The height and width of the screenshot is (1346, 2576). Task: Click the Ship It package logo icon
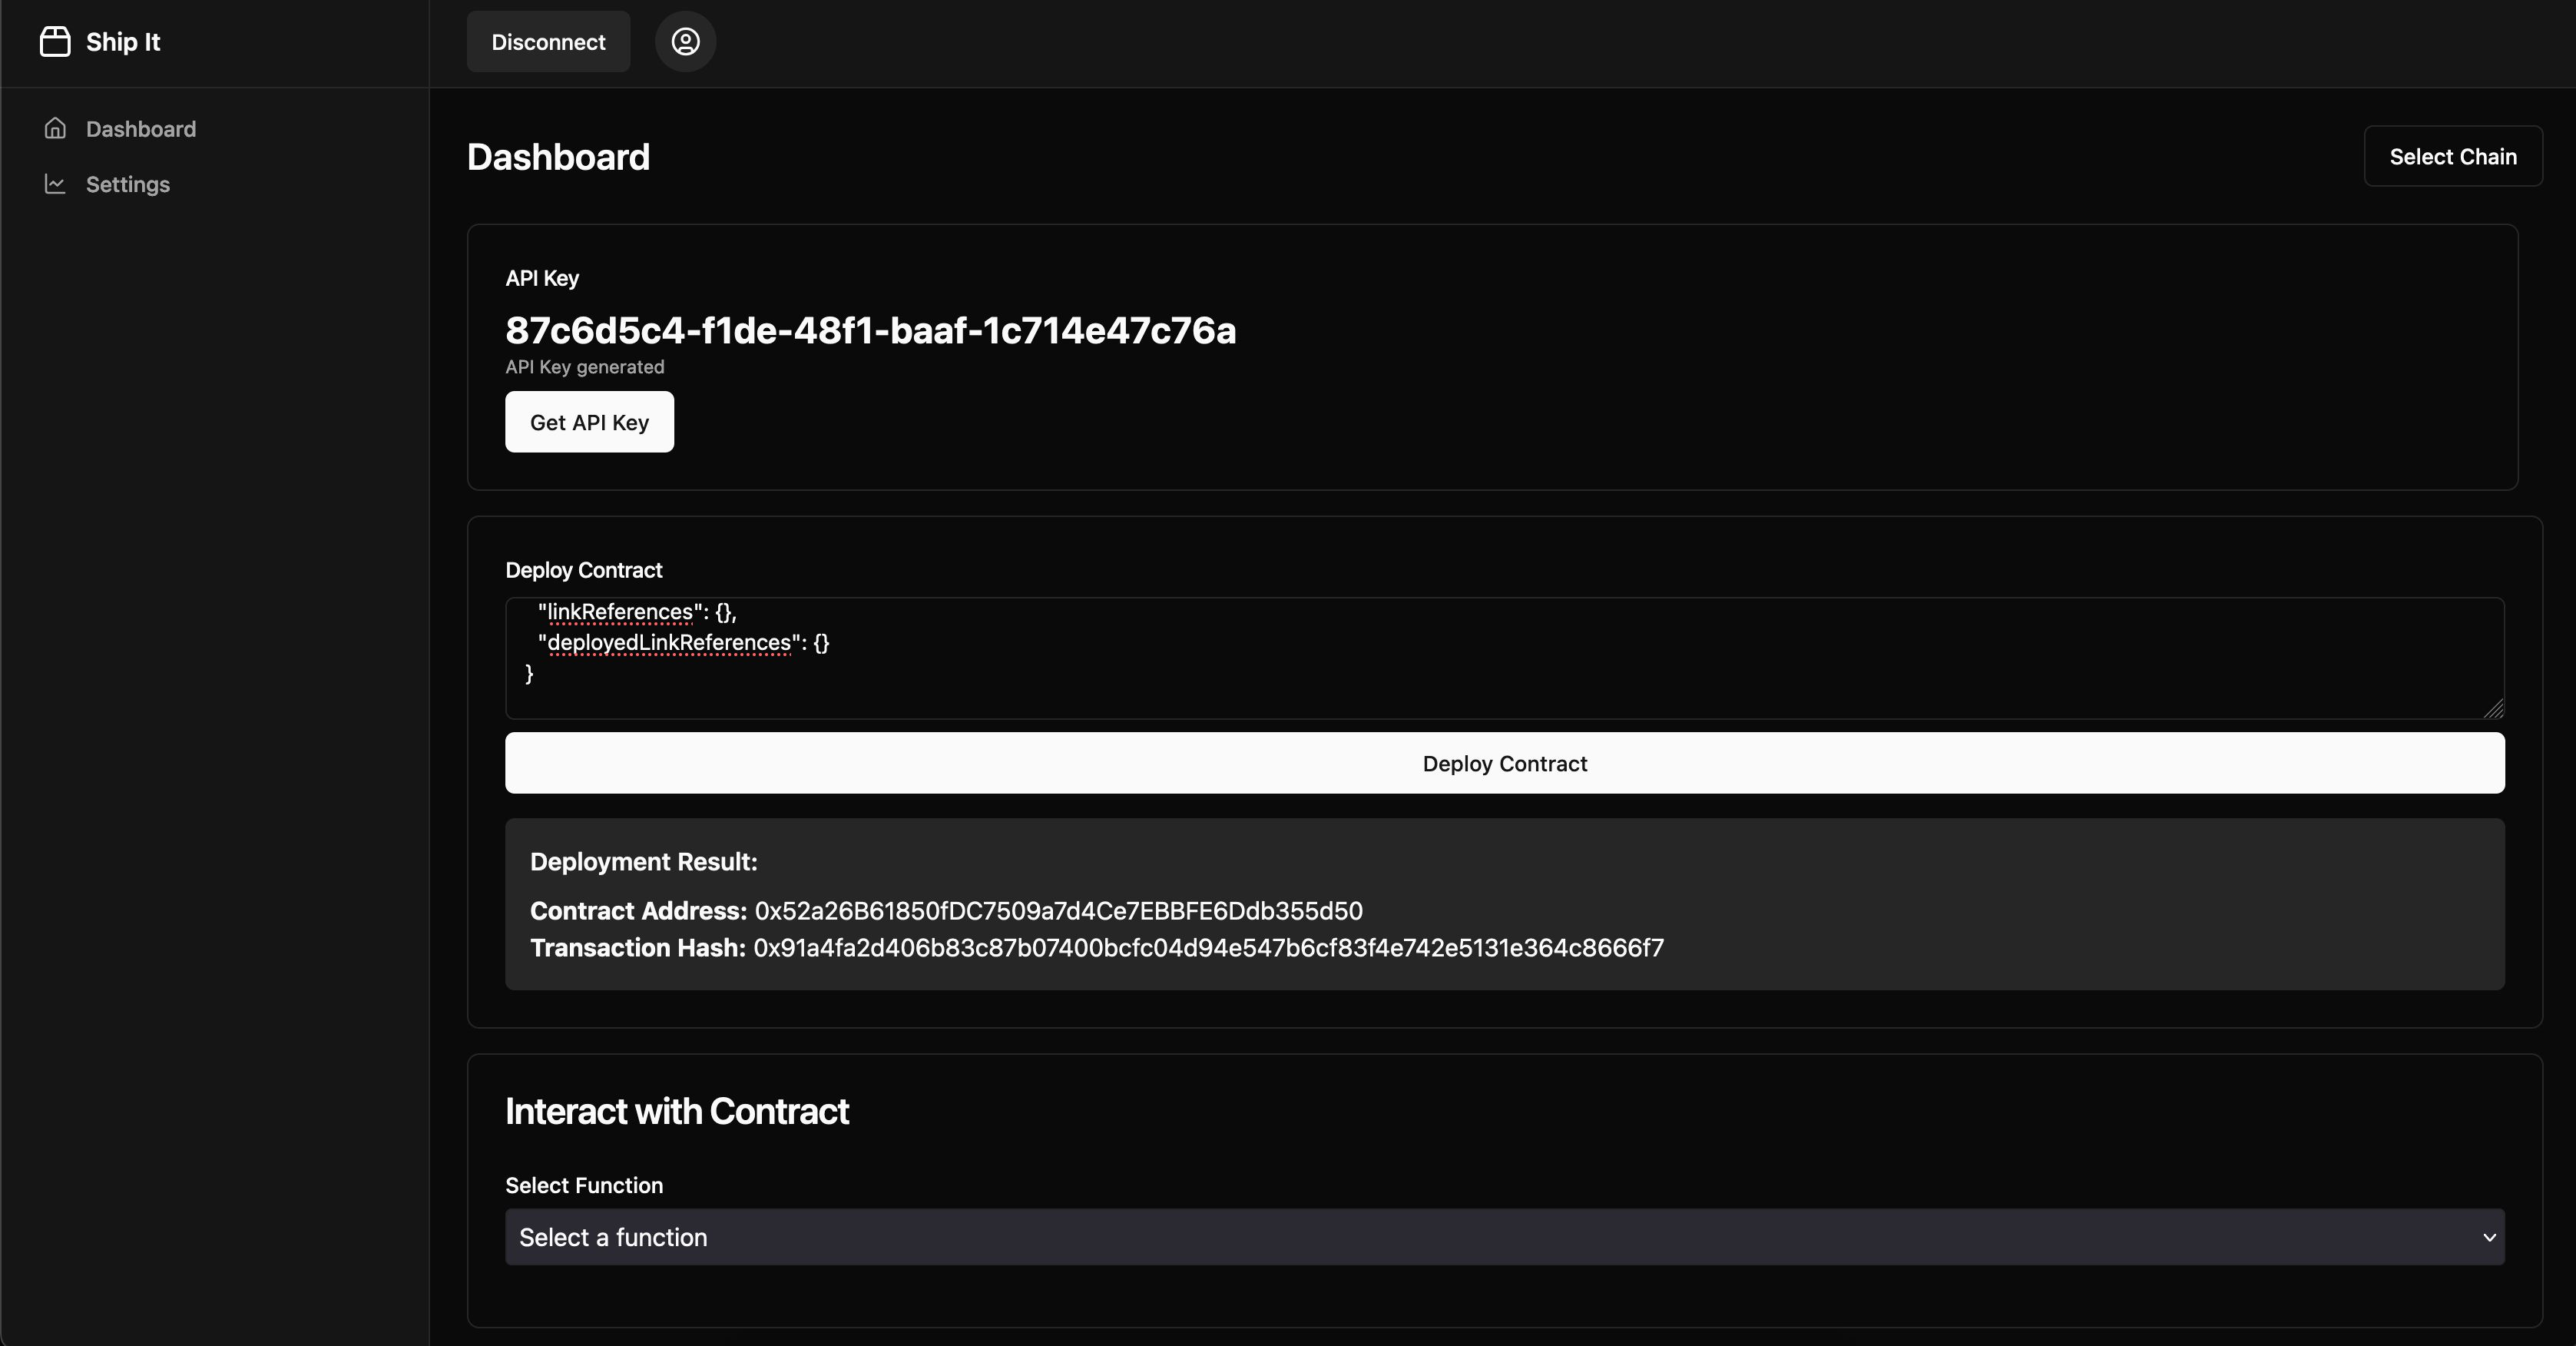pyautogui.click(x=55, y=42)
